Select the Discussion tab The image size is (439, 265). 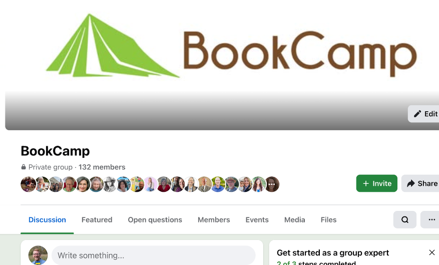tap(47, 219)
